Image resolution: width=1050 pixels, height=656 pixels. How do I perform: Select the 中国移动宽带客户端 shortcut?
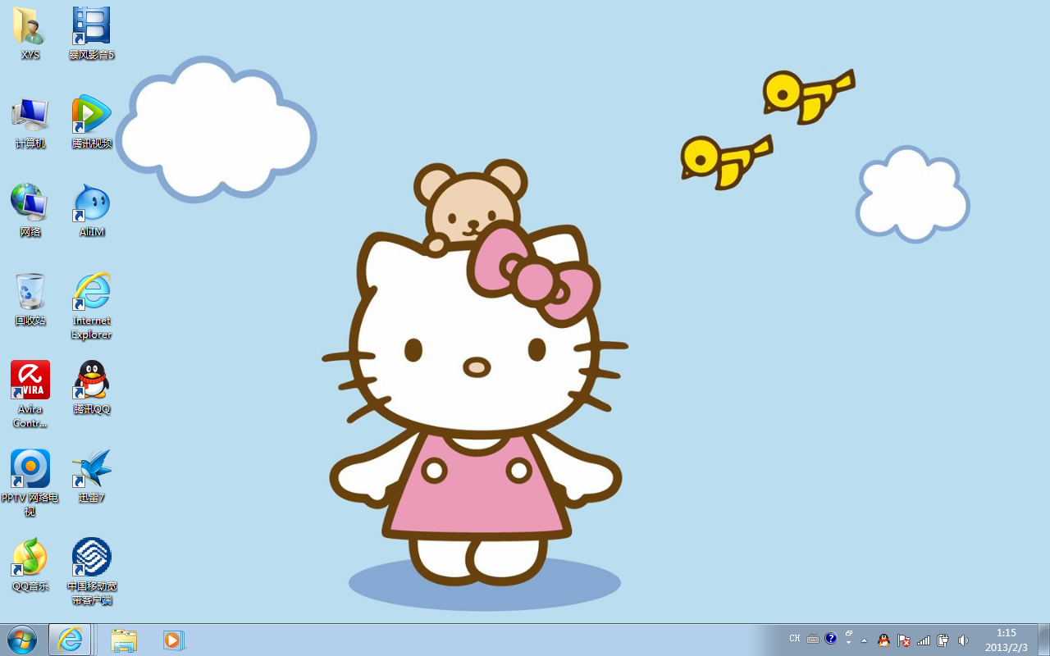[91, 572]
